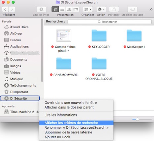The image size is (154, 141).
Task: Click the Favoris sidebar heading
Action: click(x=7, y=22)
